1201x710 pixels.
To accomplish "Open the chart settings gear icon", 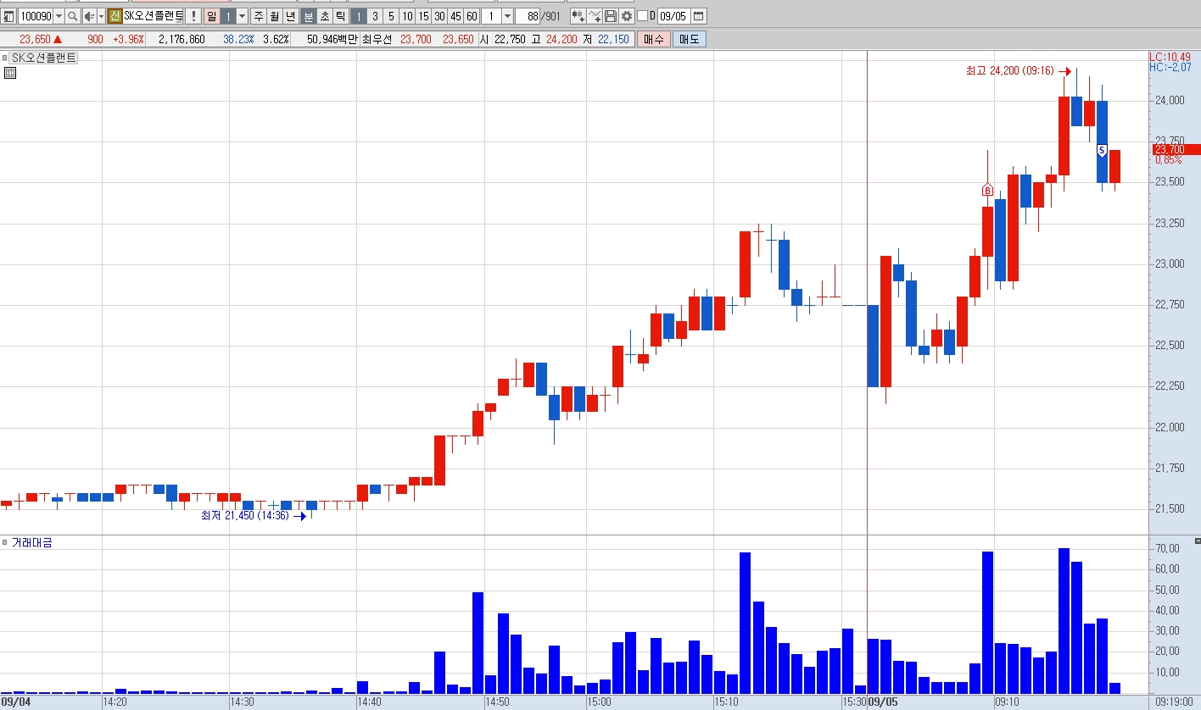I will 627,16.
